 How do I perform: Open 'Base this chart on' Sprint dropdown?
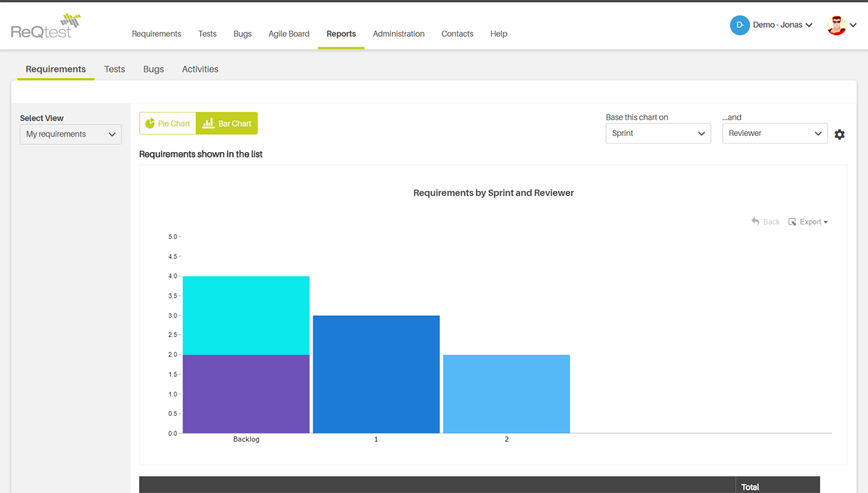click(x=658, y=133)
